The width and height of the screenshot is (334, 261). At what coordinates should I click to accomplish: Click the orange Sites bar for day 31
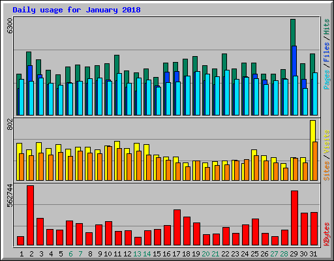315,161
